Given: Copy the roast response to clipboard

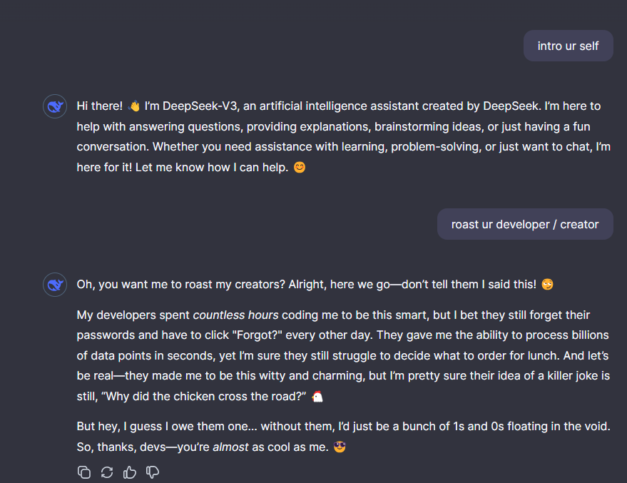Looking at the screenshot, I should point(84,472).
